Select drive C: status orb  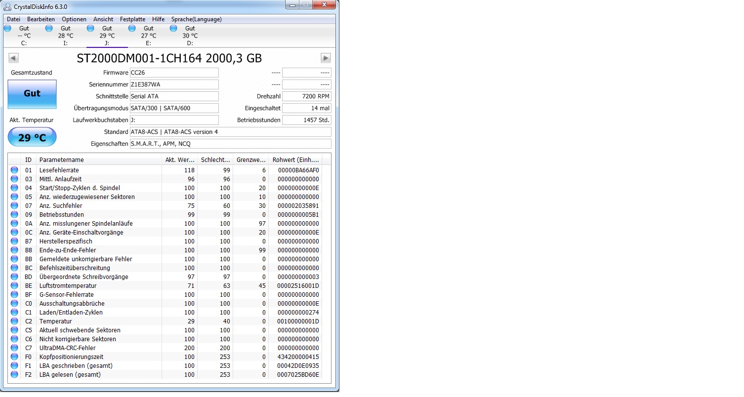7,28
